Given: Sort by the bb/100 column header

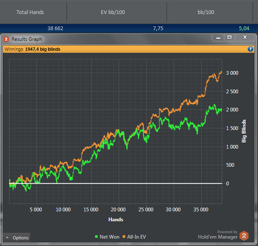Looking at the screenshot, I should point(206,12).
